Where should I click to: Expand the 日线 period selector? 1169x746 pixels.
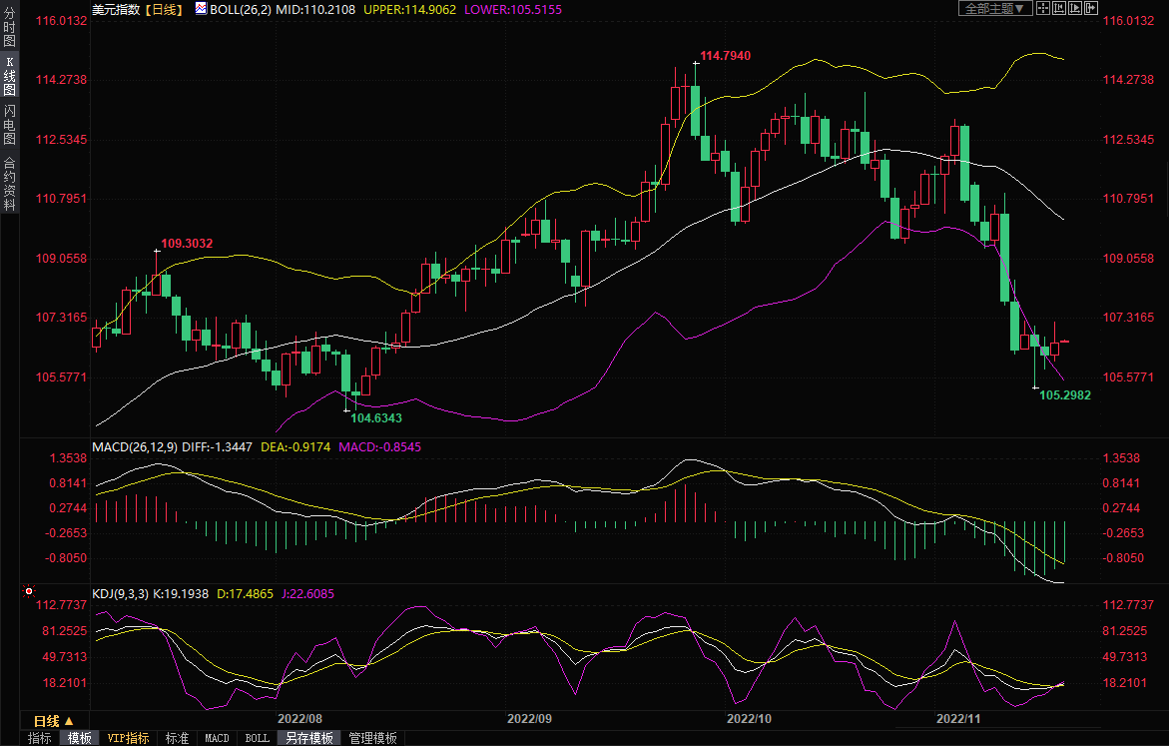[54, 721]
